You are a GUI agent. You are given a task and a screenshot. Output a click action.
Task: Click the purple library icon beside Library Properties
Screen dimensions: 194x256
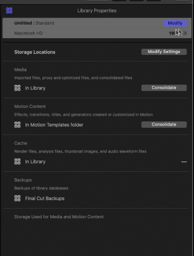point(9,11)
